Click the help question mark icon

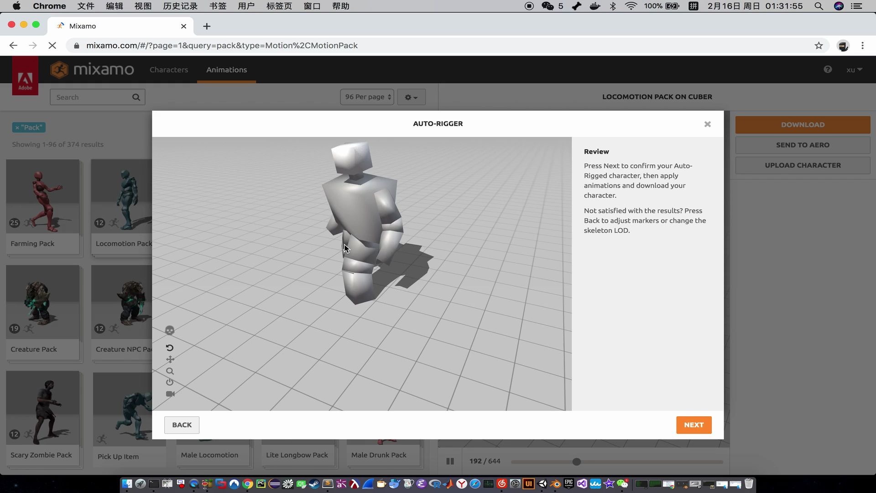828,69
